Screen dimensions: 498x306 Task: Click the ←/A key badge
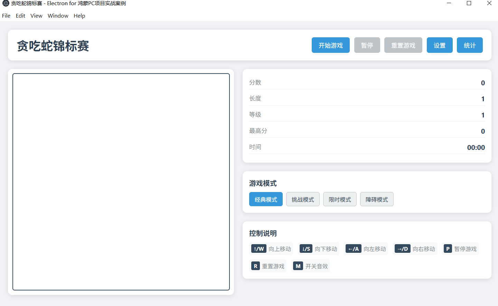coord(354,249)
